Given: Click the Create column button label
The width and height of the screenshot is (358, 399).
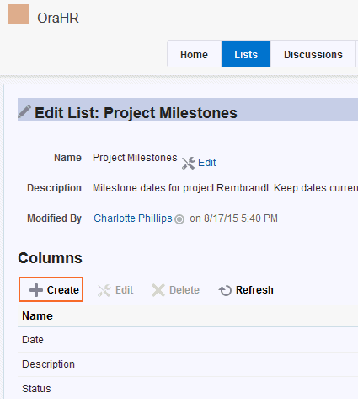Looking at the screenshot, I should (x=63, y=290).
